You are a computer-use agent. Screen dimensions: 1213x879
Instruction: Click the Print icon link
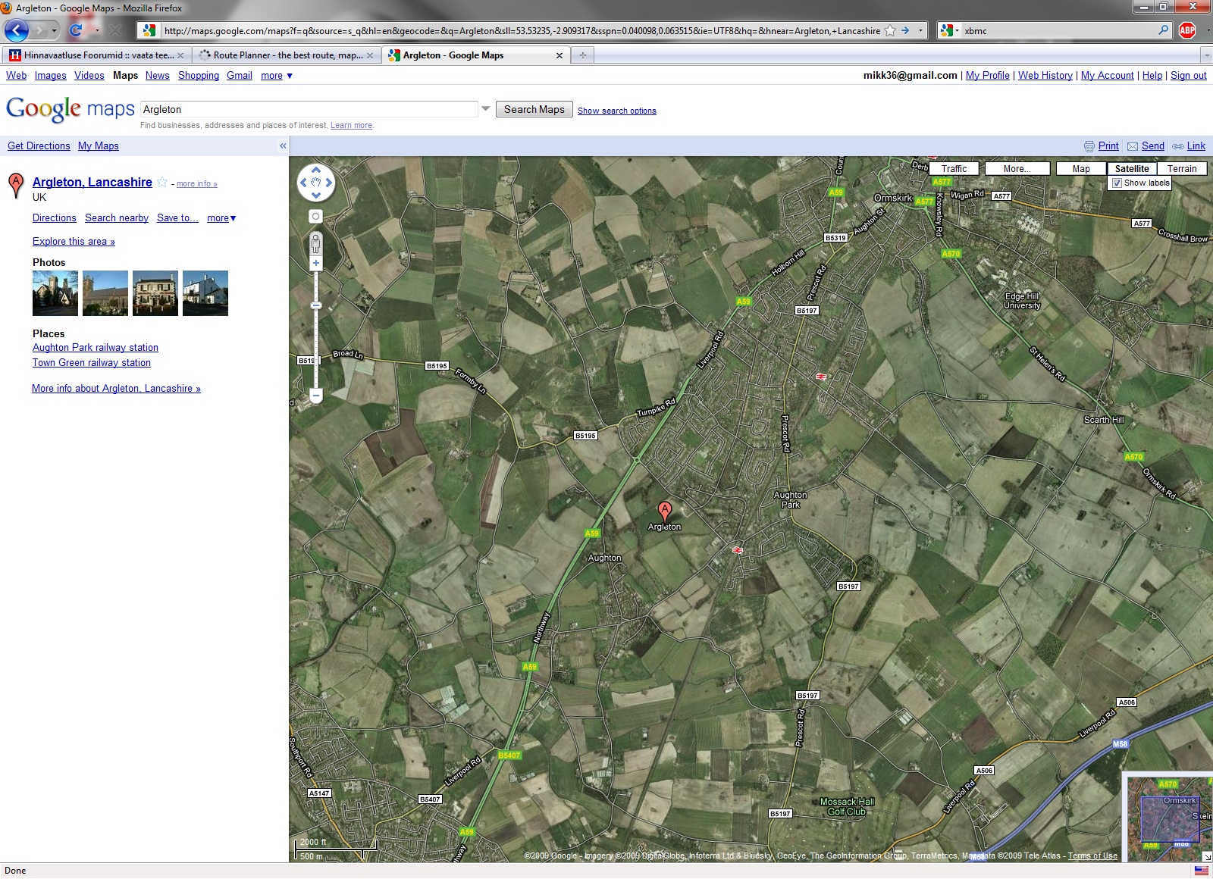1089,146
